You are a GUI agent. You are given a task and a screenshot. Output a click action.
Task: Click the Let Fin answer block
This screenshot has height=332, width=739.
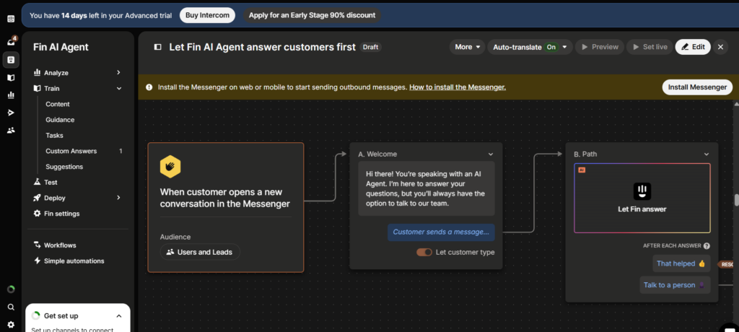pos(642,198)
